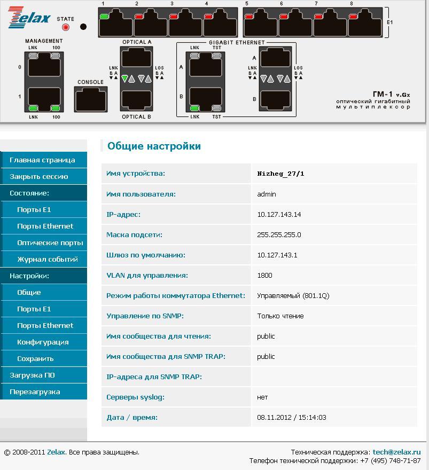Open Журнал событий event log
Screen dimensions: 429x470
click(44, 259)
